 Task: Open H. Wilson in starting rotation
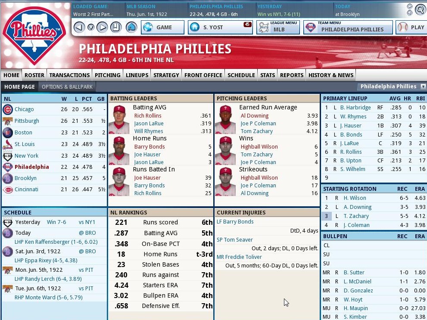pos(355,198)
